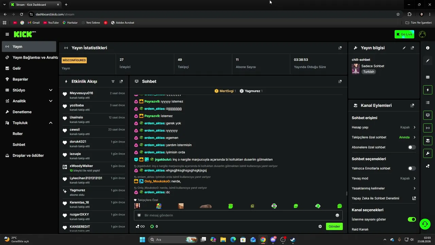Bookmark this page with the star icon
The height and width of the screenshot is (245, 435).
[x=398, y=14]
